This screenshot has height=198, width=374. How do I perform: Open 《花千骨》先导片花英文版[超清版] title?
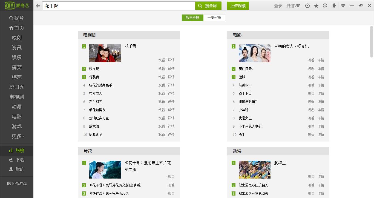(115, 185)
